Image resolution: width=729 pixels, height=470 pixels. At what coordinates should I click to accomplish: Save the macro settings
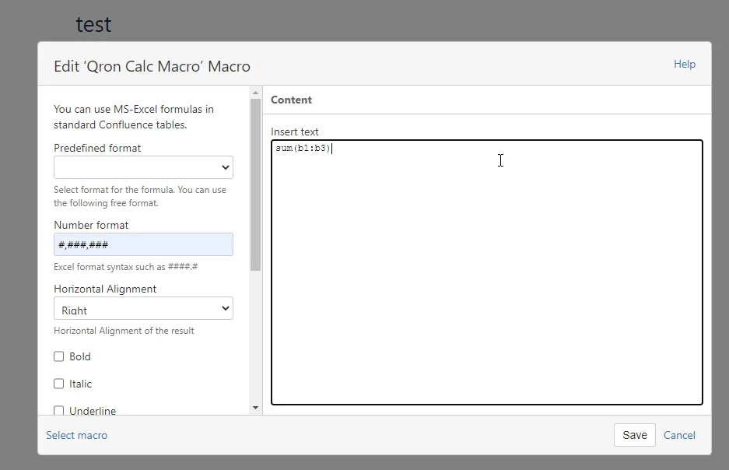pyautogui.click(x=634, y=435)
